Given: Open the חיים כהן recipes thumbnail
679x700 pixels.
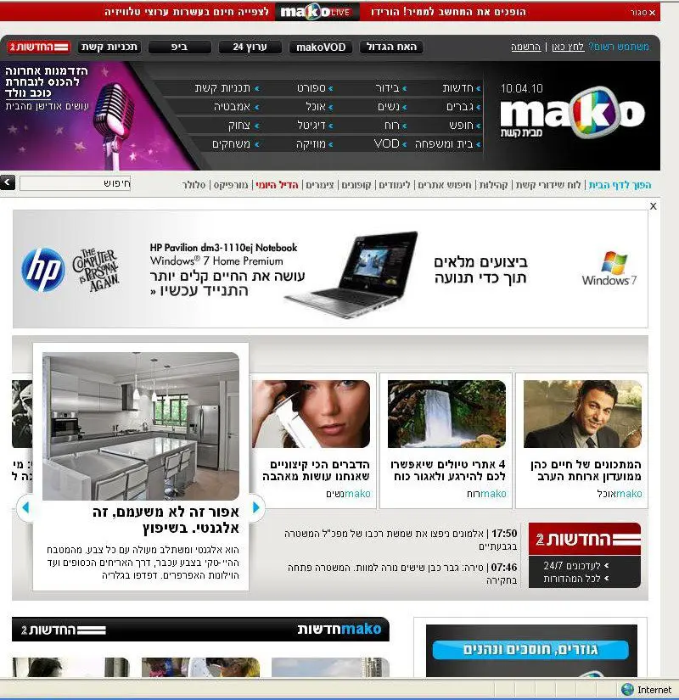Looking at the screenshot, I should point(582,414).
